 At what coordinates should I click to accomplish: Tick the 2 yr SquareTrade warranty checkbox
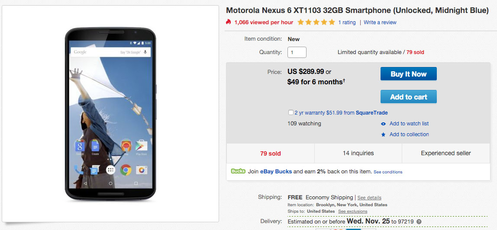click(x=291, y=113)
